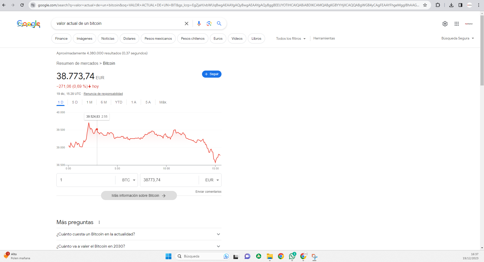Select the Euros filter chip
Image resolution: width=484 pixels, height=262 pixels.
[x=218, y=38]
